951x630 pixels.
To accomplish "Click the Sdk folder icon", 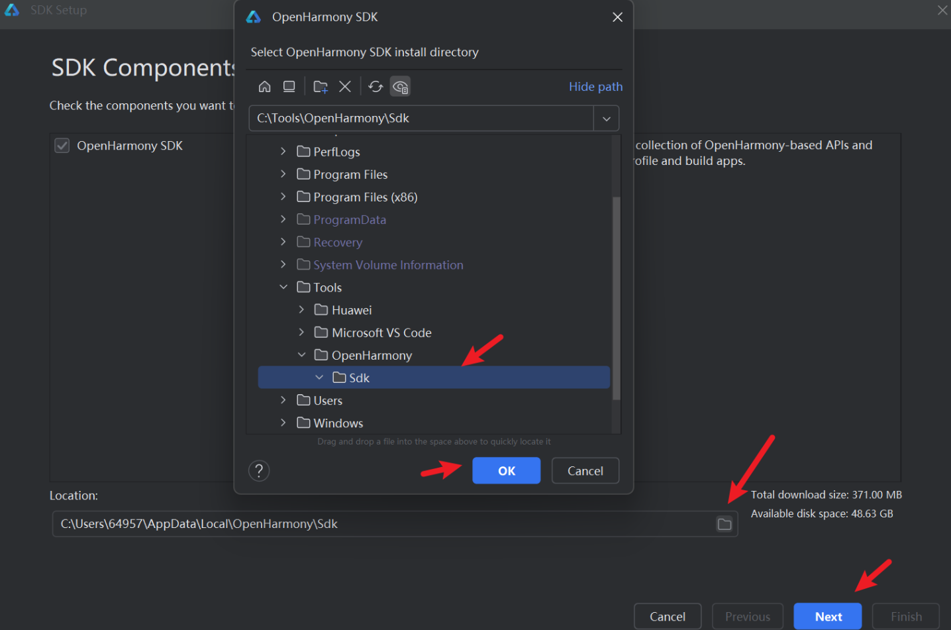I will [x=339, y=378].
